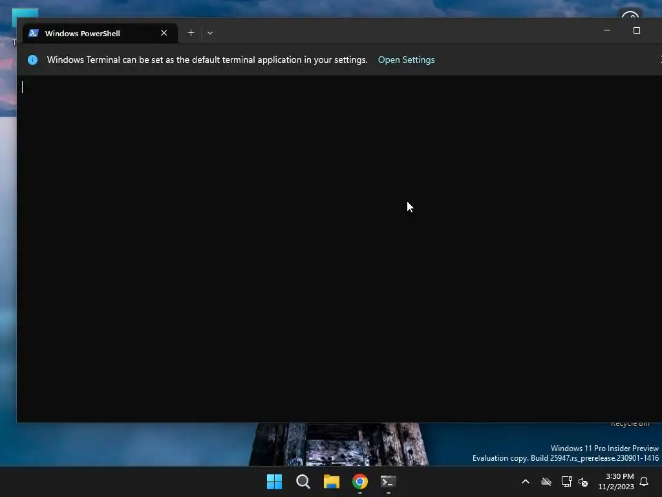Open the Windows Start menu
662x497 pixels.
click(x=274, y=481)
